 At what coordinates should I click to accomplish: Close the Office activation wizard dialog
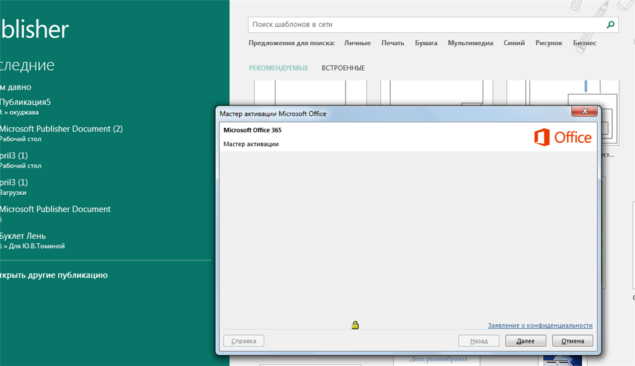point(584,111)
